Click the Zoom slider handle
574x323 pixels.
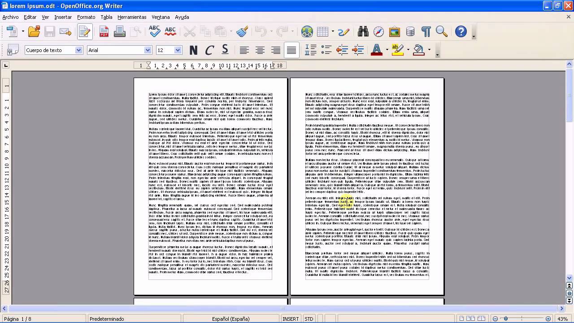point(506,319)
